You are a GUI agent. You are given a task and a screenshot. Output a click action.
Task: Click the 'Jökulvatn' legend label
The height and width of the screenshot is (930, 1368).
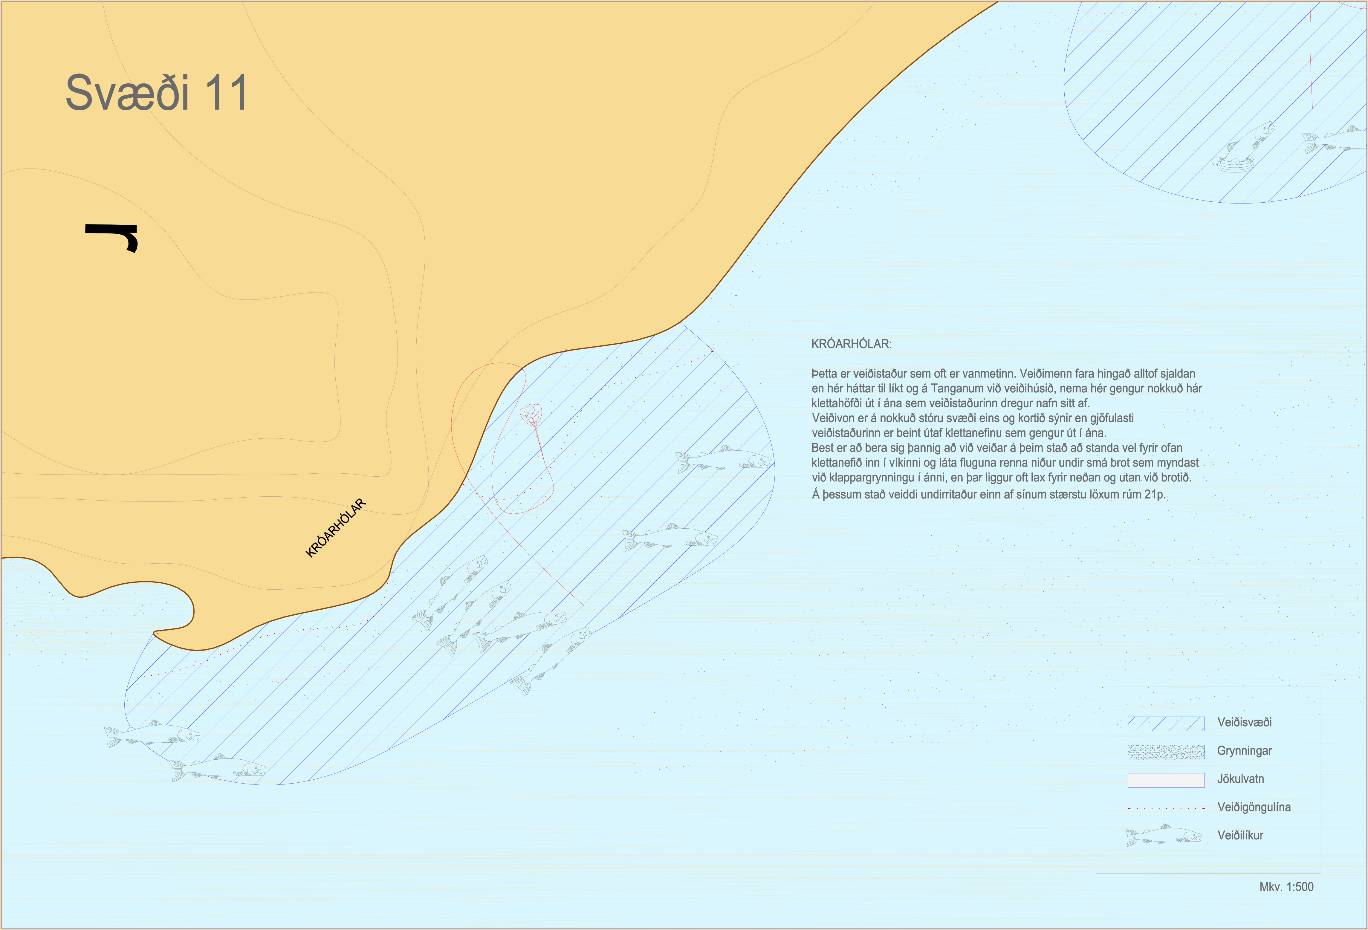coord(1240,779)
